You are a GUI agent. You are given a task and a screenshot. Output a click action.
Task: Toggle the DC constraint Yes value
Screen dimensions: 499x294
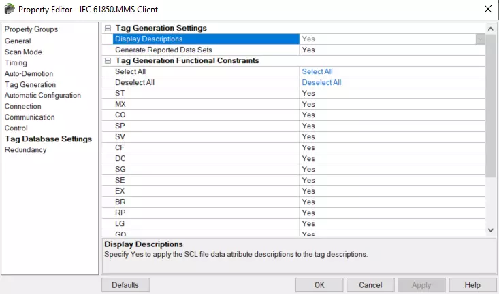308,158
